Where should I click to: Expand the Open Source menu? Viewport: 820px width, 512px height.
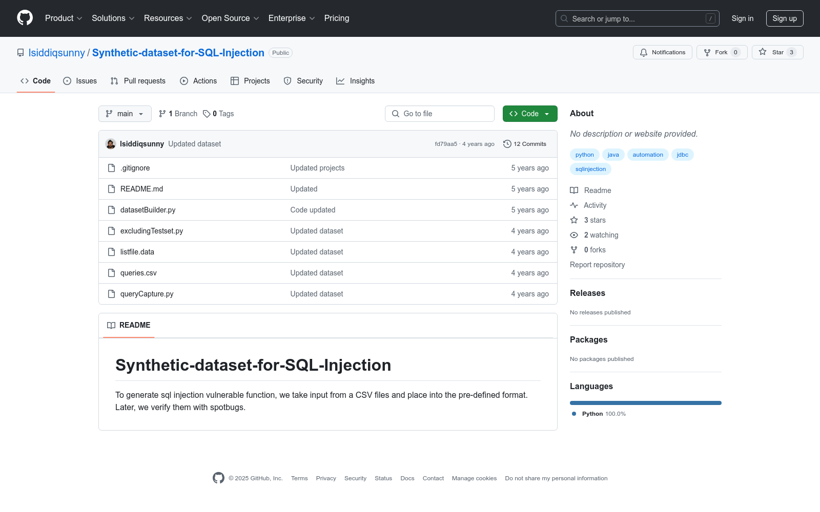(231, 18)
